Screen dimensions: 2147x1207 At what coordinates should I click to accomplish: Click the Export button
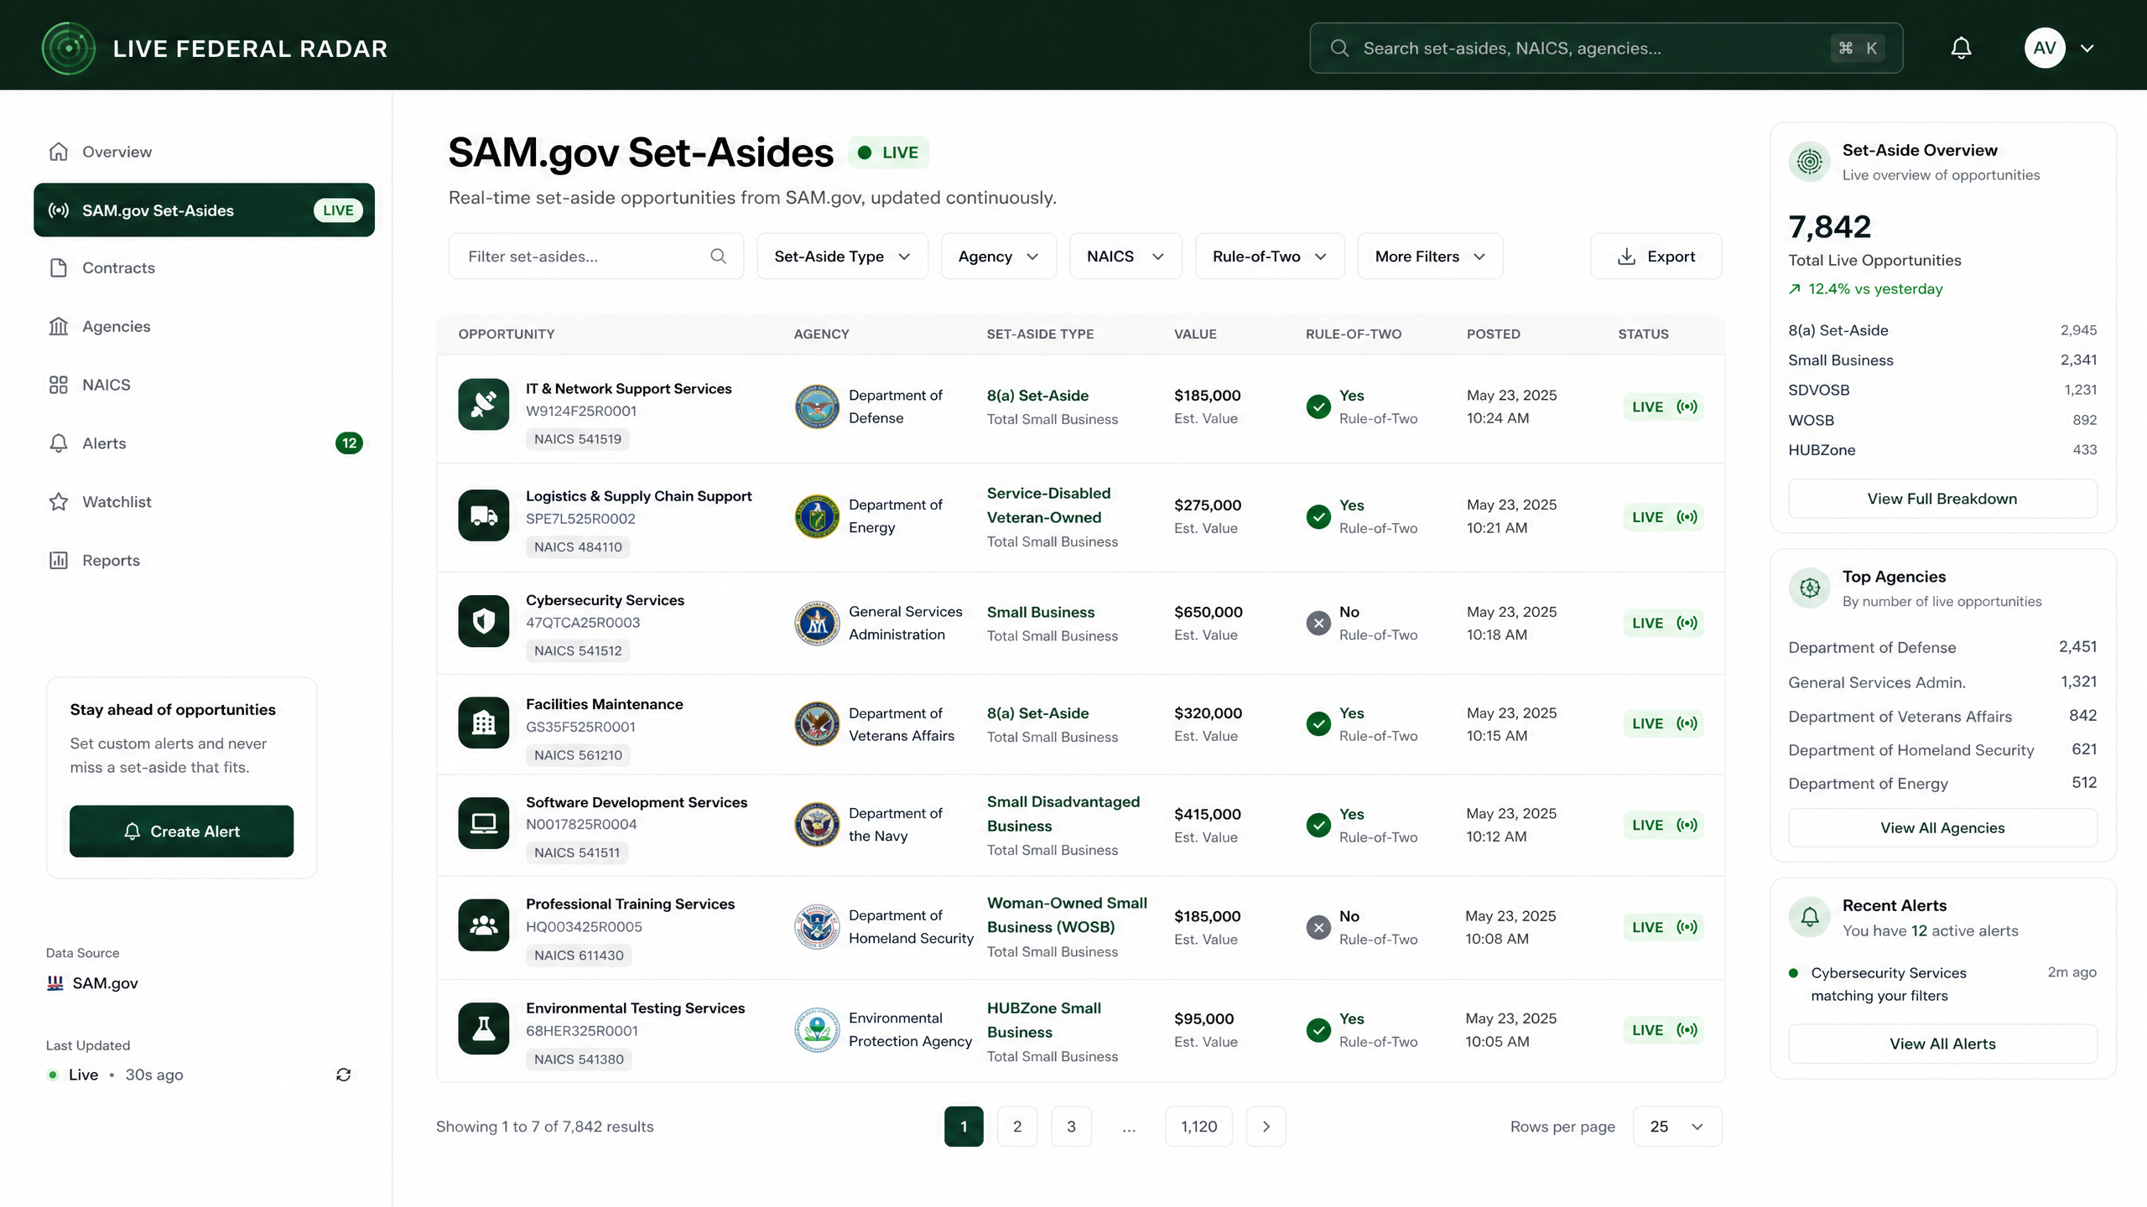tap(1656, 256)
